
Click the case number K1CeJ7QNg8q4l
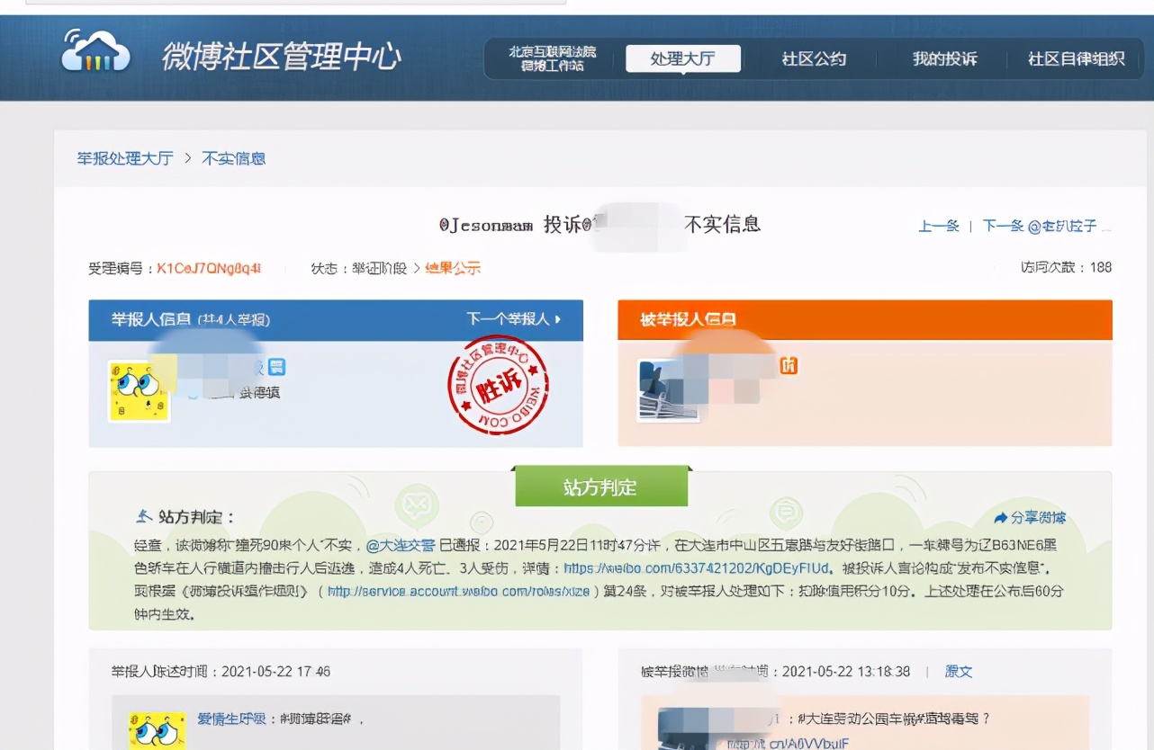(209, 268)
